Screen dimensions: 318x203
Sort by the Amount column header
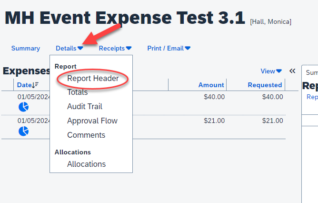(211, 85)
